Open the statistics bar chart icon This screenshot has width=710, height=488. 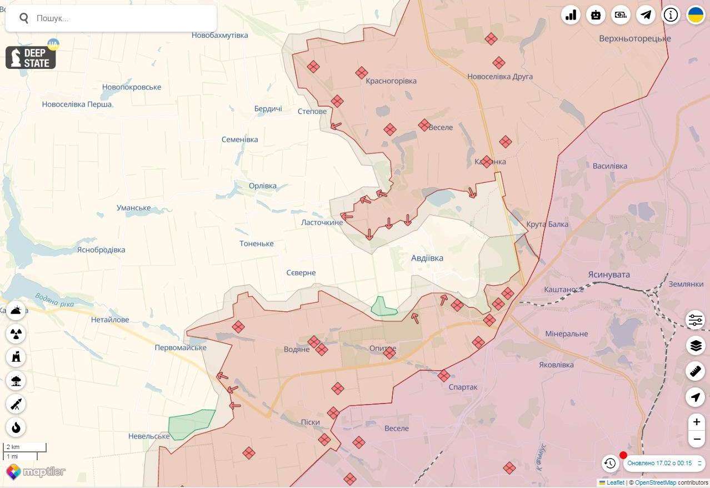coord(571,15)
